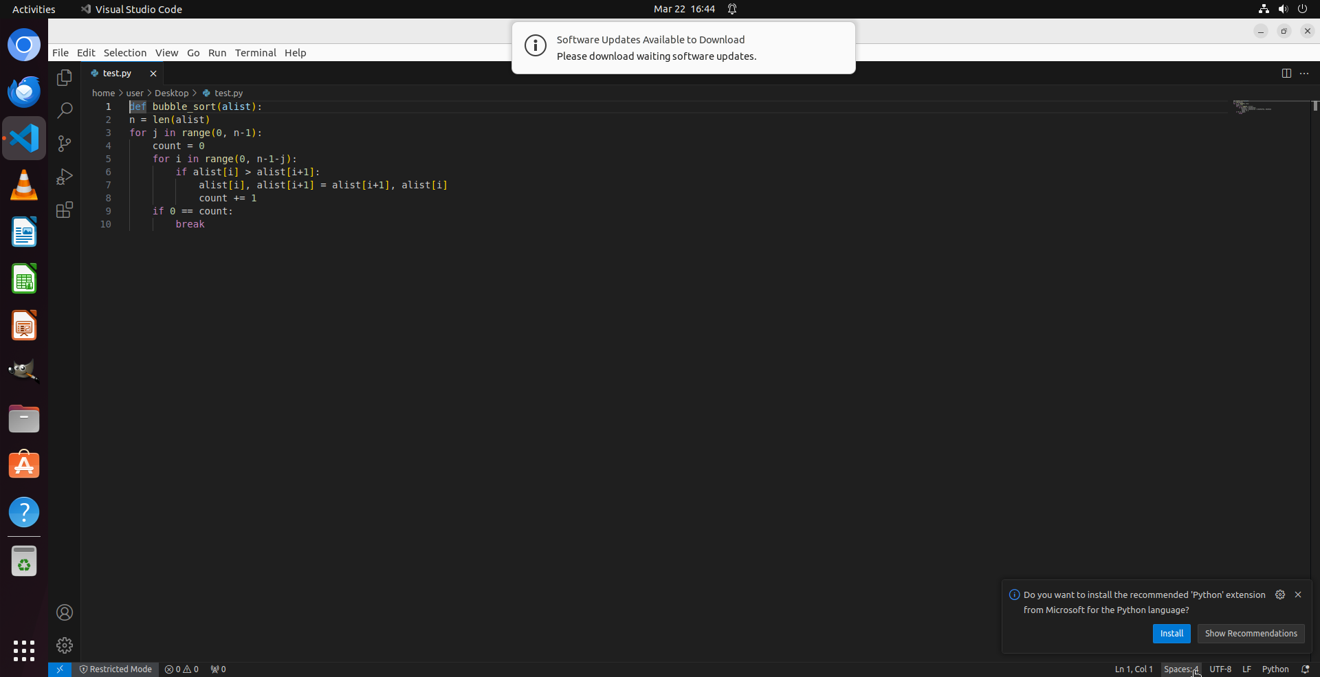Open the remote connection indicator

coord(59,669)
